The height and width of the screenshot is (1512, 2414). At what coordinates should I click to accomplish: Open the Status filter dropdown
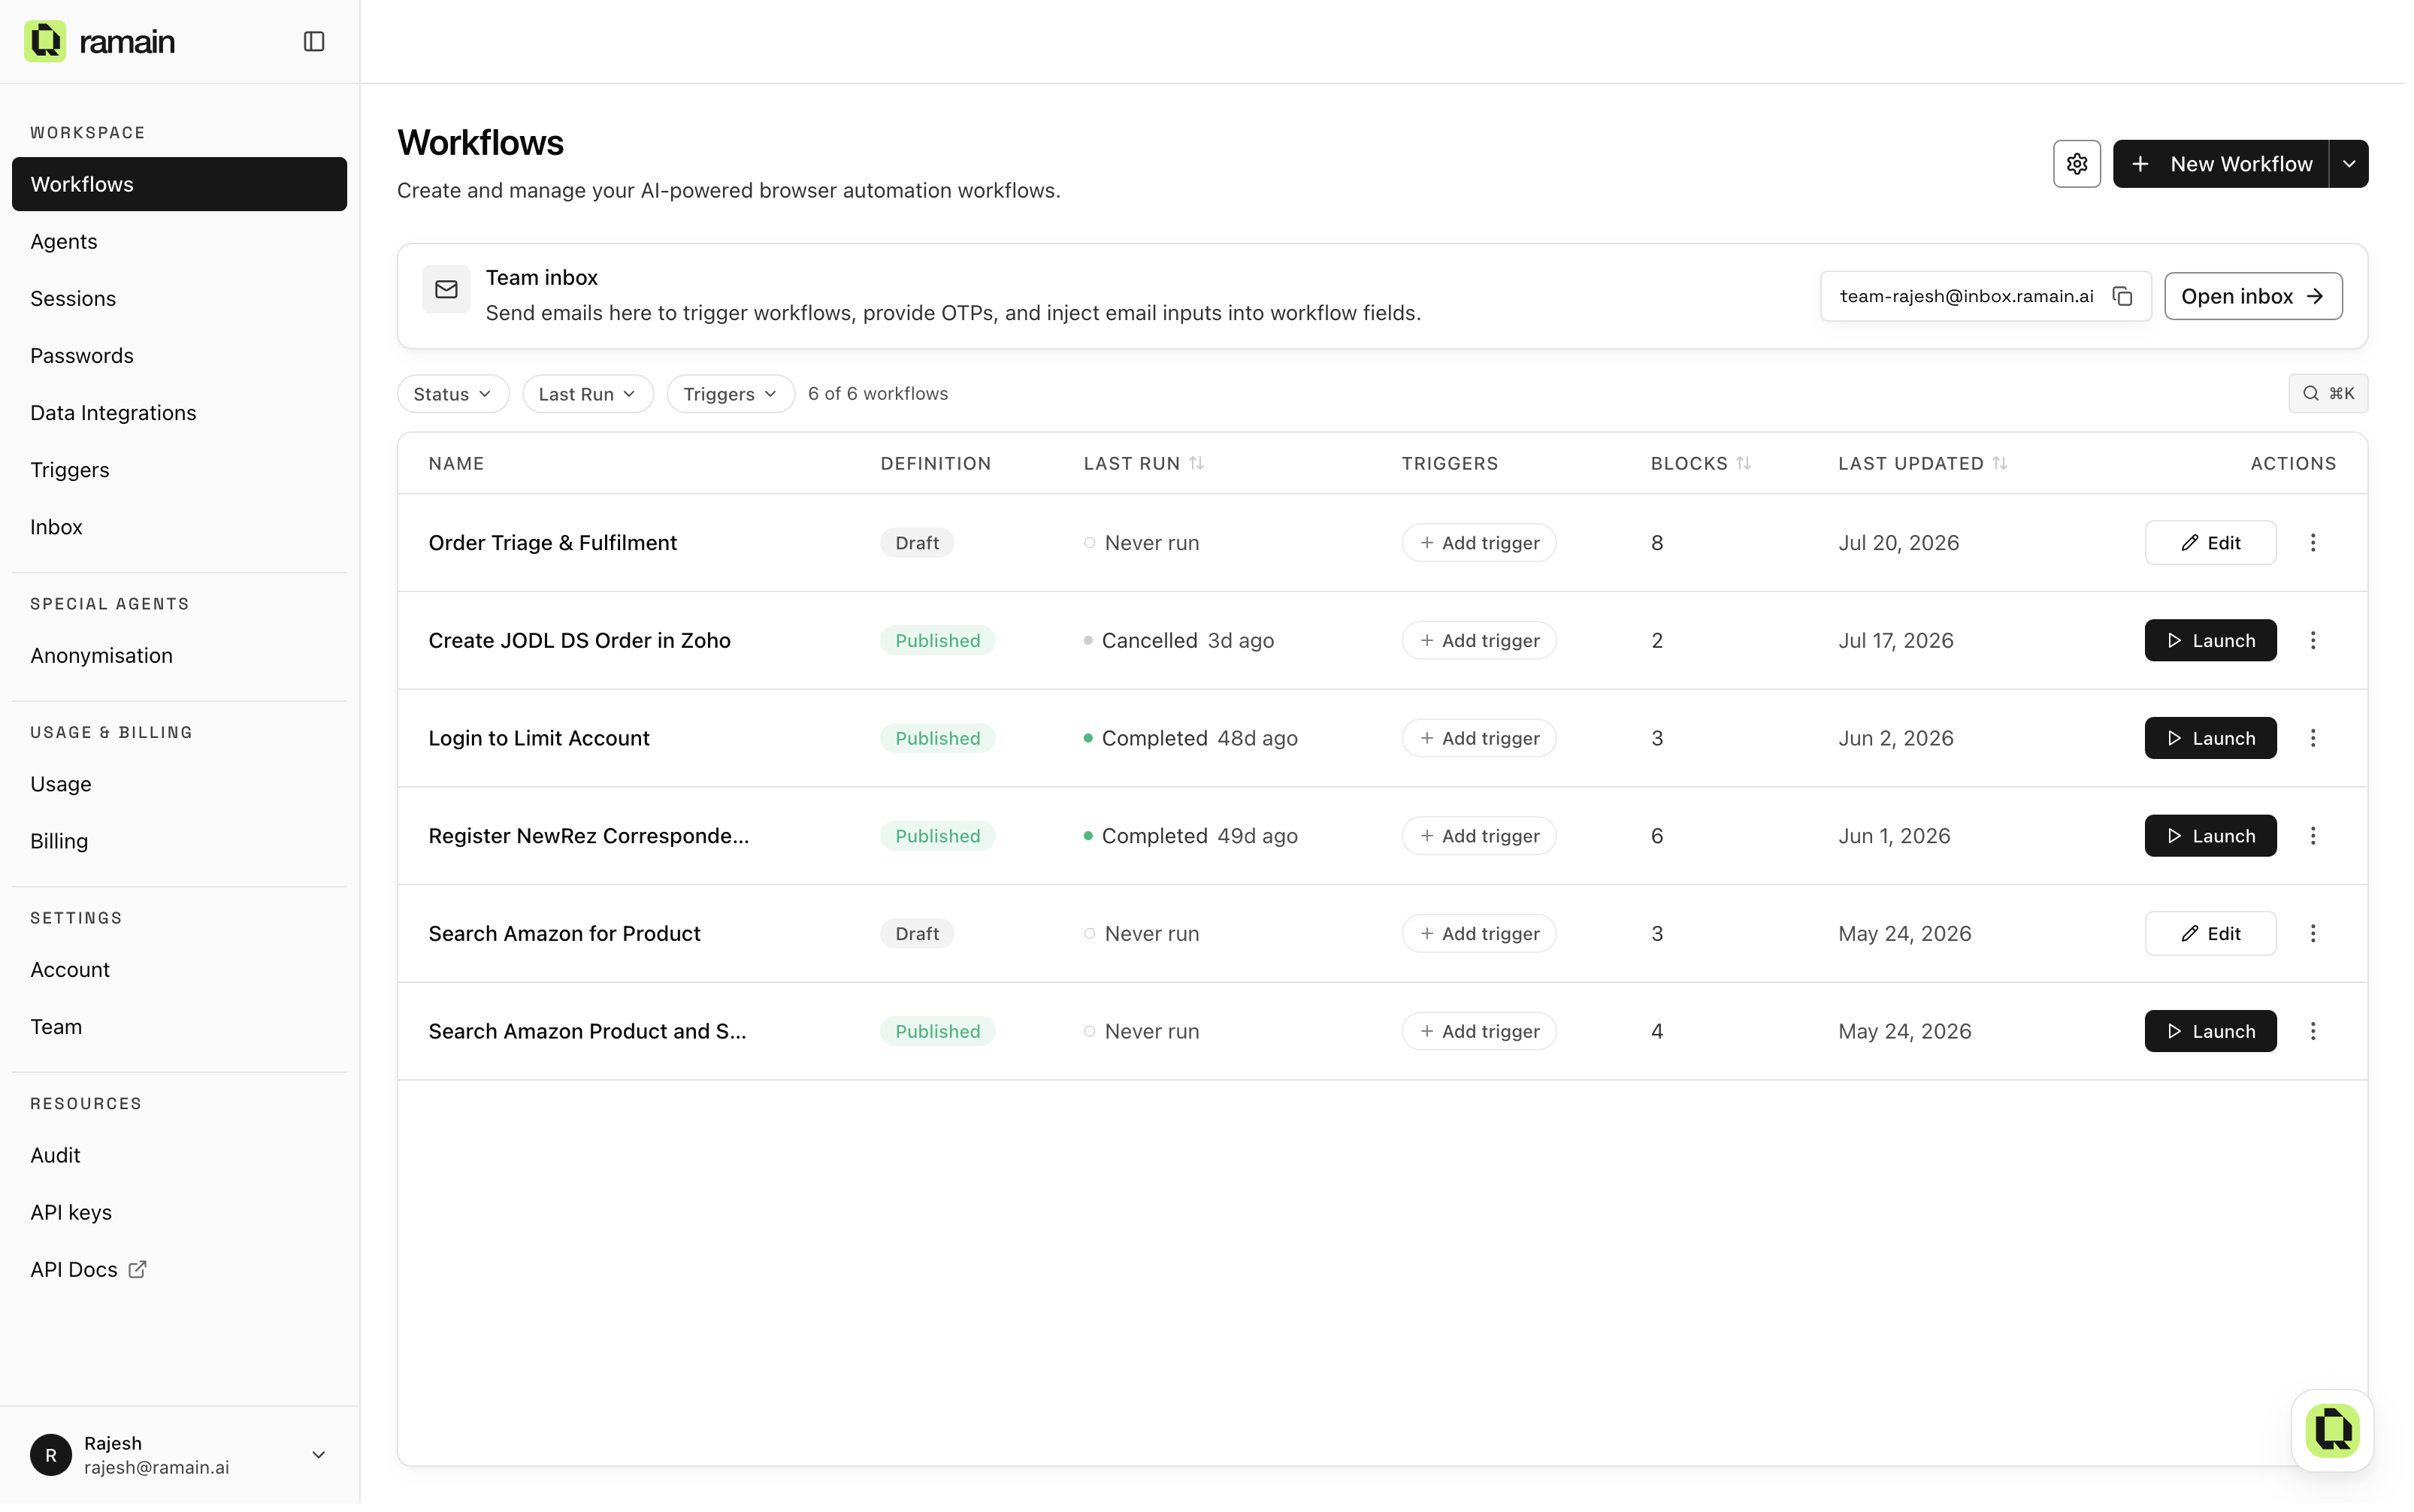pos(453,394)
